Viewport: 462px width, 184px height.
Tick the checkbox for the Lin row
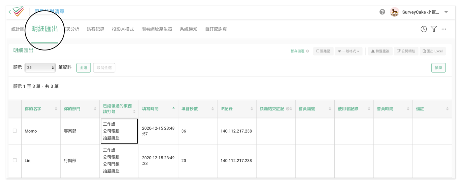(x=15, y=160)
